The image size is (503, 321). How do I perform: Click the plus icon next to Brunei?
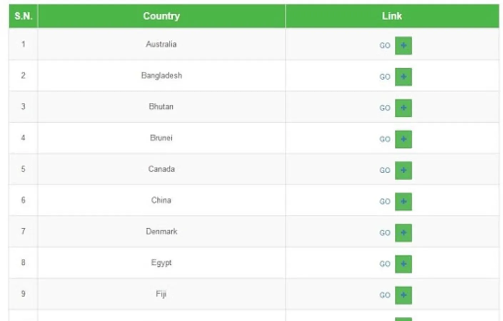403,139
